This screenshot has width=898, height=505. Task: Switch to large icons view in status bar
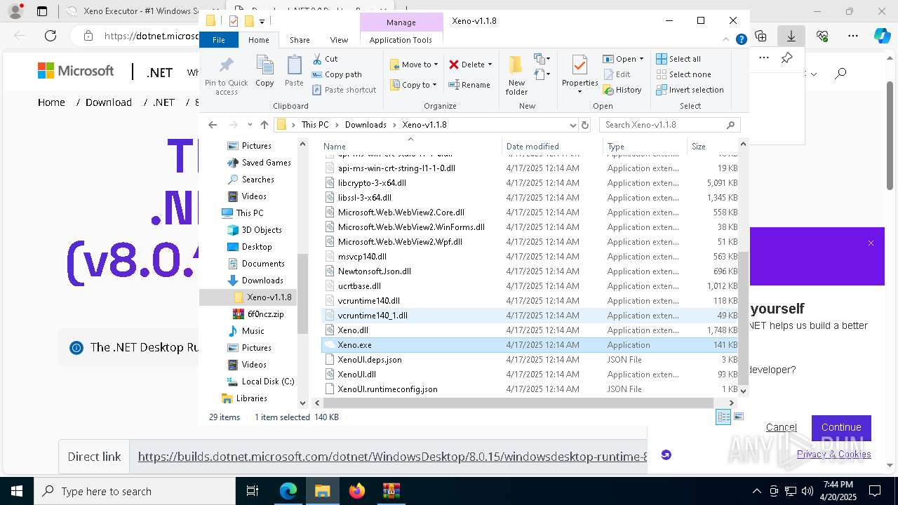[738, 417]
